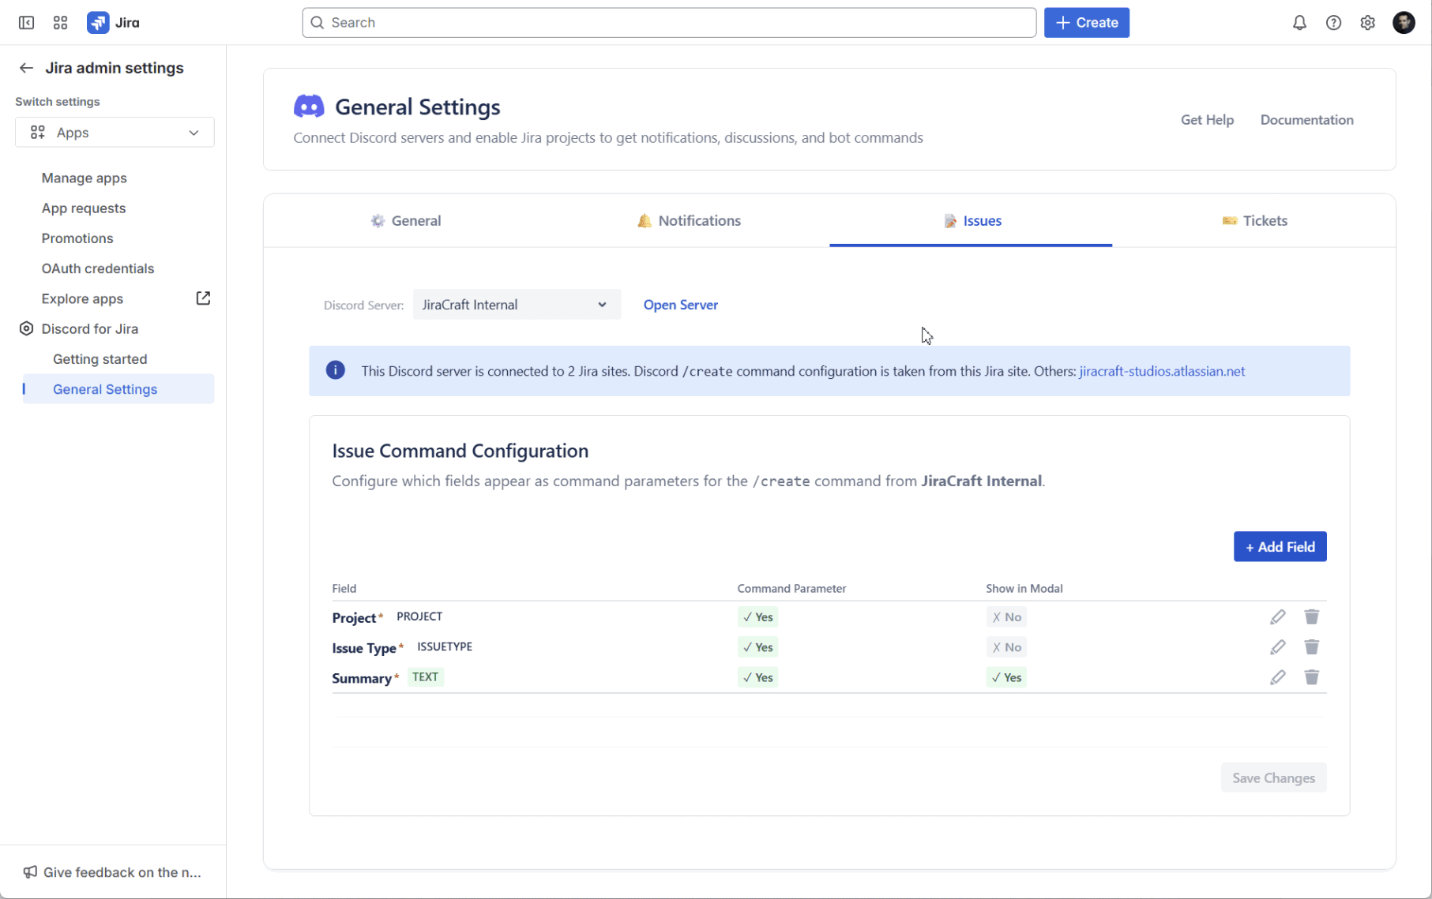1432x899 pixels.
Task: Expand the Apps switch settings dropdown
Action: [x=115, y=133]
